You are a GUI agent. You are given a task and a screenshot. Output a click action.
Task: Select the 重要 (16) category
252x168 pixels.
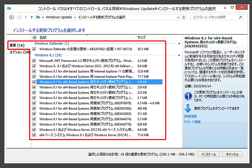click(17, 45)
